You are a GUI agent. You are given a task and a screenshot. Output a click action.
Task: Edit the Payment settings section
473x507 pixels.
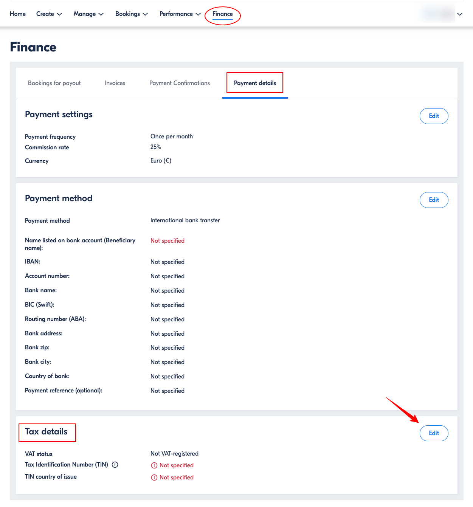[434, 116]
